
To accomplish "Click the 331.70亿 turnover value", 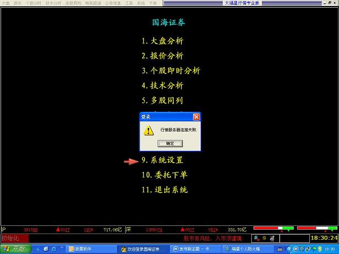I will (x=237, y=230).
